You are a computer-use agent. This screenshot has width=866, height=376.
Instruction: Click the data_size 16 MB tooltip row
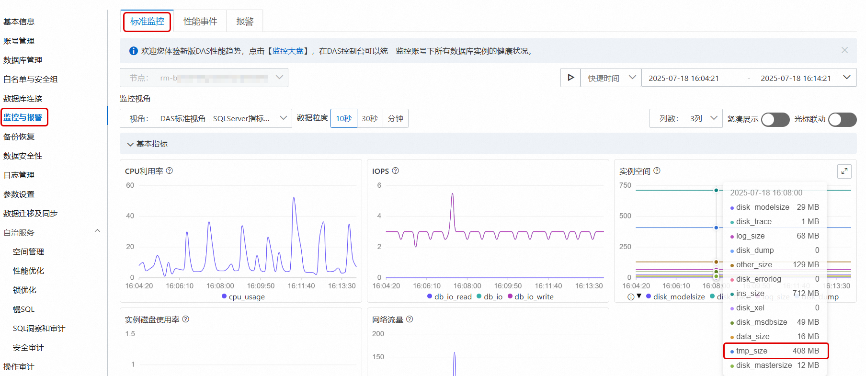pyautogui.click(x=775, y=336)
